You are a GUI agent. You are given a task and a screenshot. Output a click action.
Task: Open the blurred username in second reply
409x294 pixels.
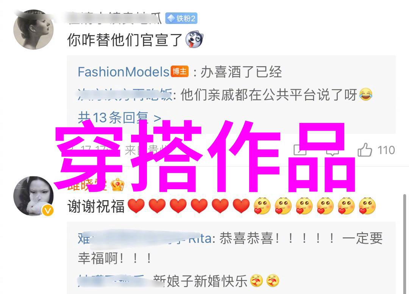pyautogui.click(x=125, y=95)
